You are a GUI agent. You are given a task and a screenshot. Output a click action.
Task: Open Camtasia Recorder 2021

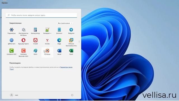23,53
